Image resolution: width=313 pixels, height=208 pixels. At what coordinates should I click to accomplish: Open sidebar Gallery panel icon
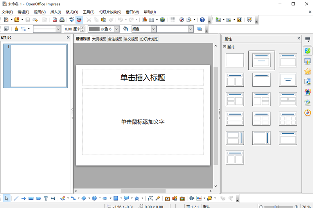308,103
